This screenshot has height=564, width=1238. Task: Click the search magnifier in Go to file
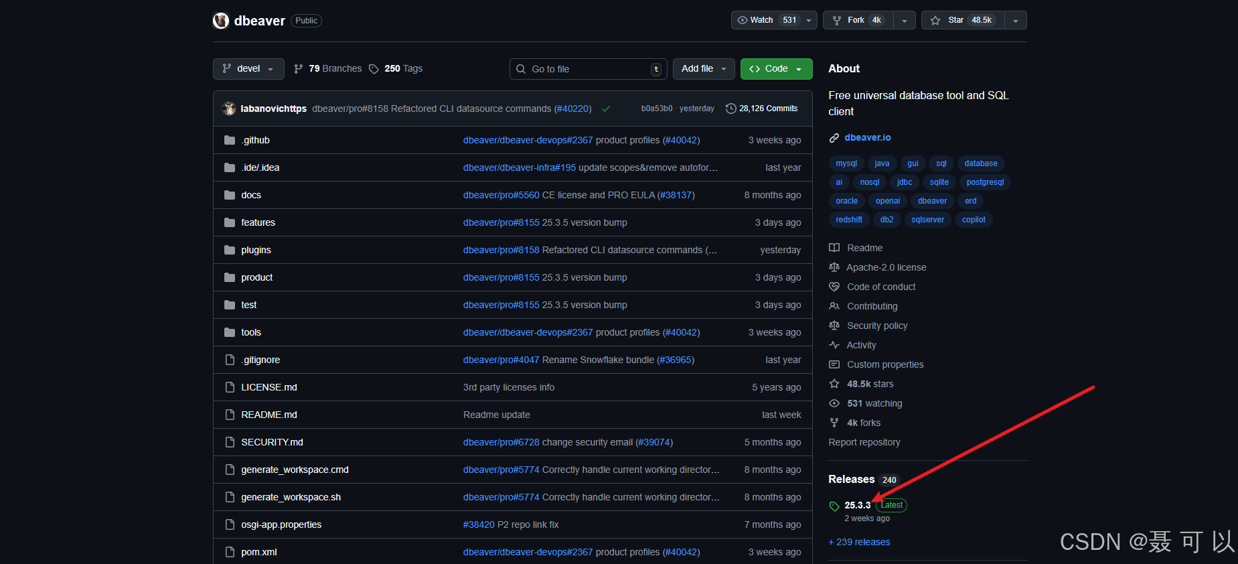click(x=521, y=69)
